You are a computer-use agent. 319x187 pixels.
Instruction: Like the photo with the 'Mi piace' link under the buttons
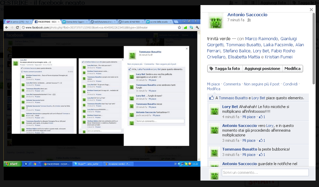point(213,84)
